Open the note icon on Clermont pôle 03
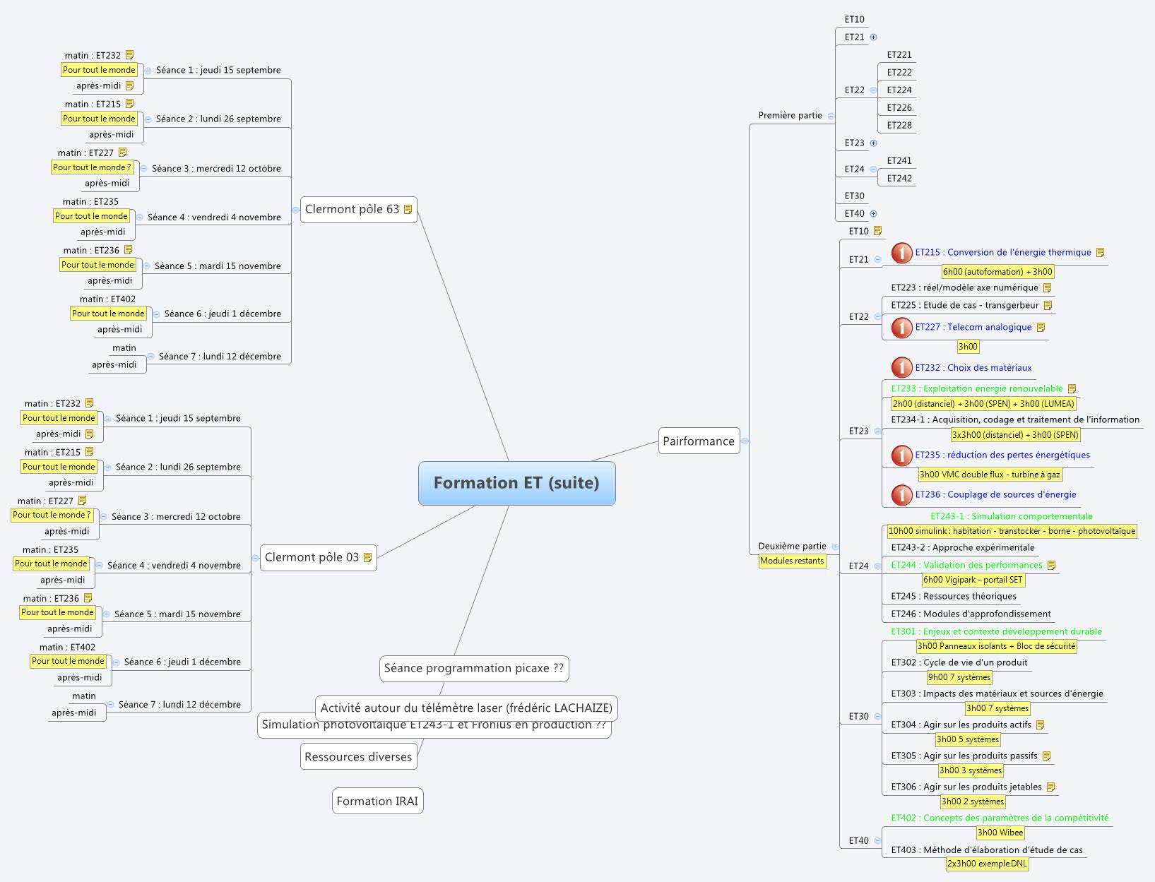Viewport: 1155px width, 882px height. coord(367,558)
